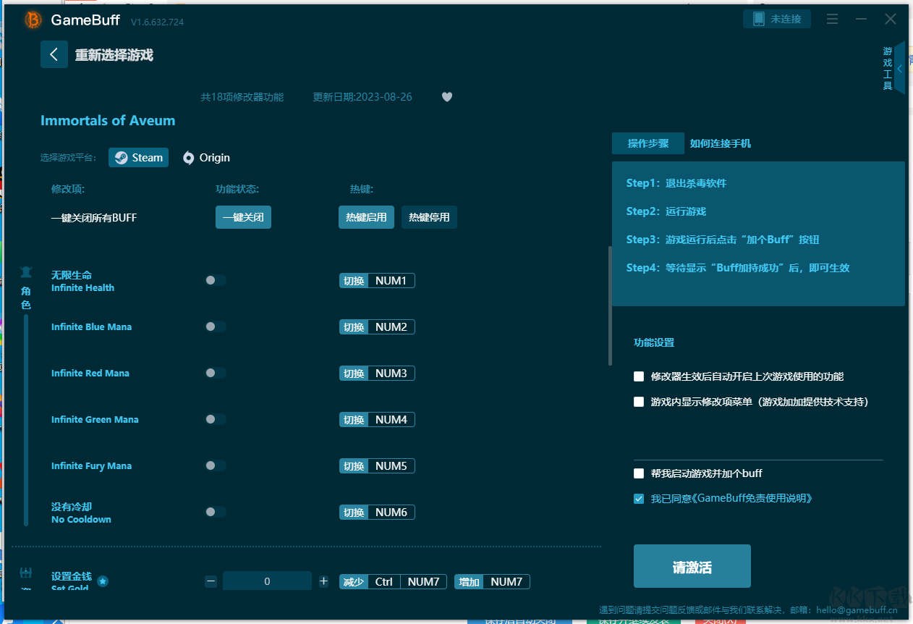The image size is (913, 624).
Task: Click the star badge next to 设置金钱
Action: click(x=103, y=581)
